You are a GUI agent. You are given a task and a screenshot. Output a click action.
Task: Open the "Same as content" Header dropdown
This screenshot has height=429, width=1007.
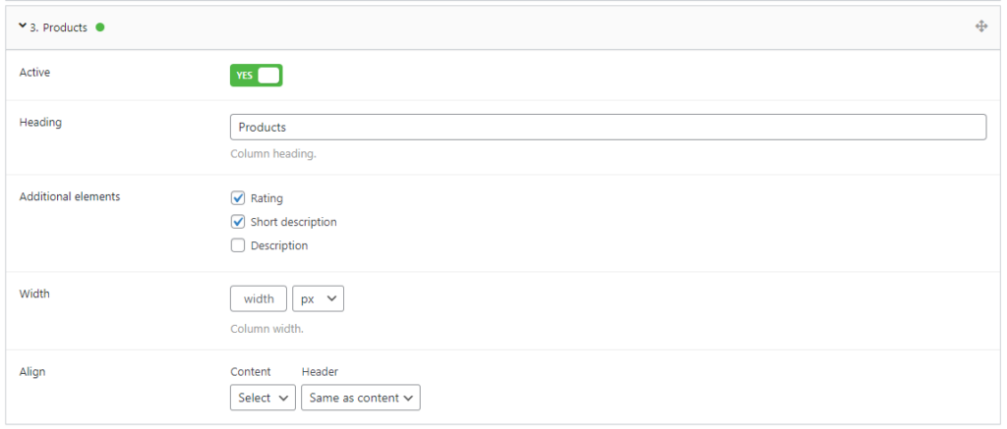pyautogui.click(x=361, y=398)
